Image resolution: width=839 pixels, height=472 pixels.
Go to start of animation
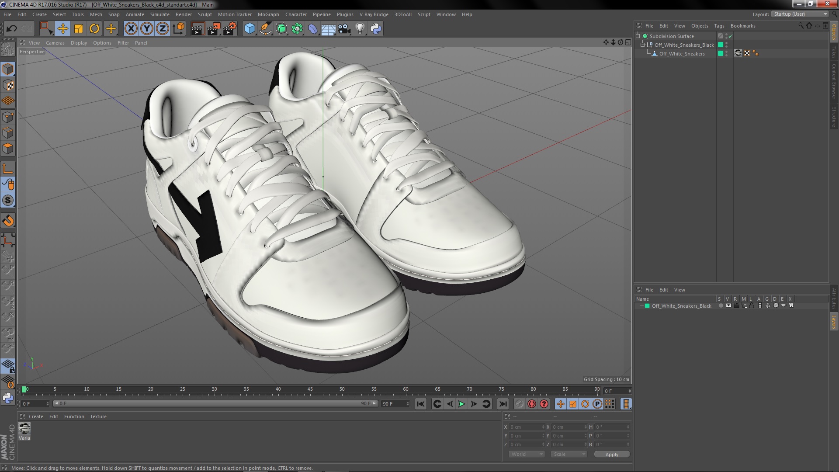click(x=420, y=404)
